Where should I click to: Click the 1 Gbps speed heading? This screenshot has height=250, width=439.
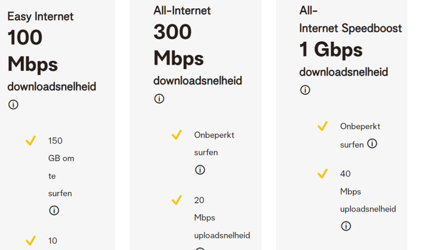(331, 50)
